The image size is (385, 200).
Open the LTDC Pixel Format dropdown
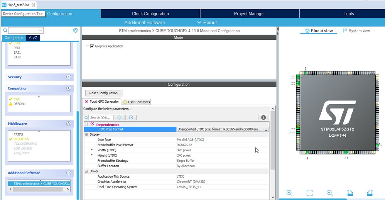coord(266,129)
